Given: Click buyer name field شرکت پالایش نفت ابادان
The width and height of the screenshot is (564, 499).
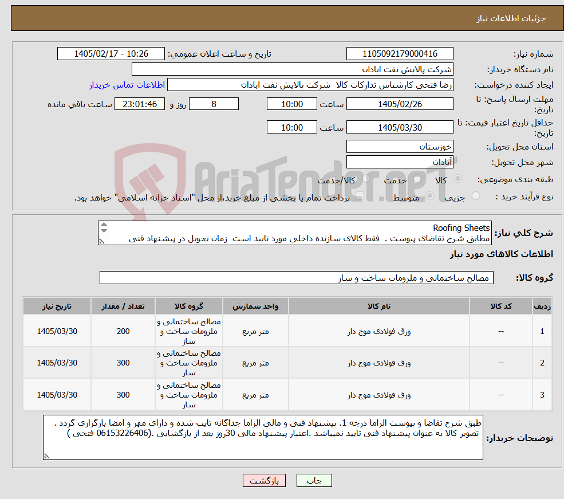Looking at the screenshot, I should click(x=292, y=69).
